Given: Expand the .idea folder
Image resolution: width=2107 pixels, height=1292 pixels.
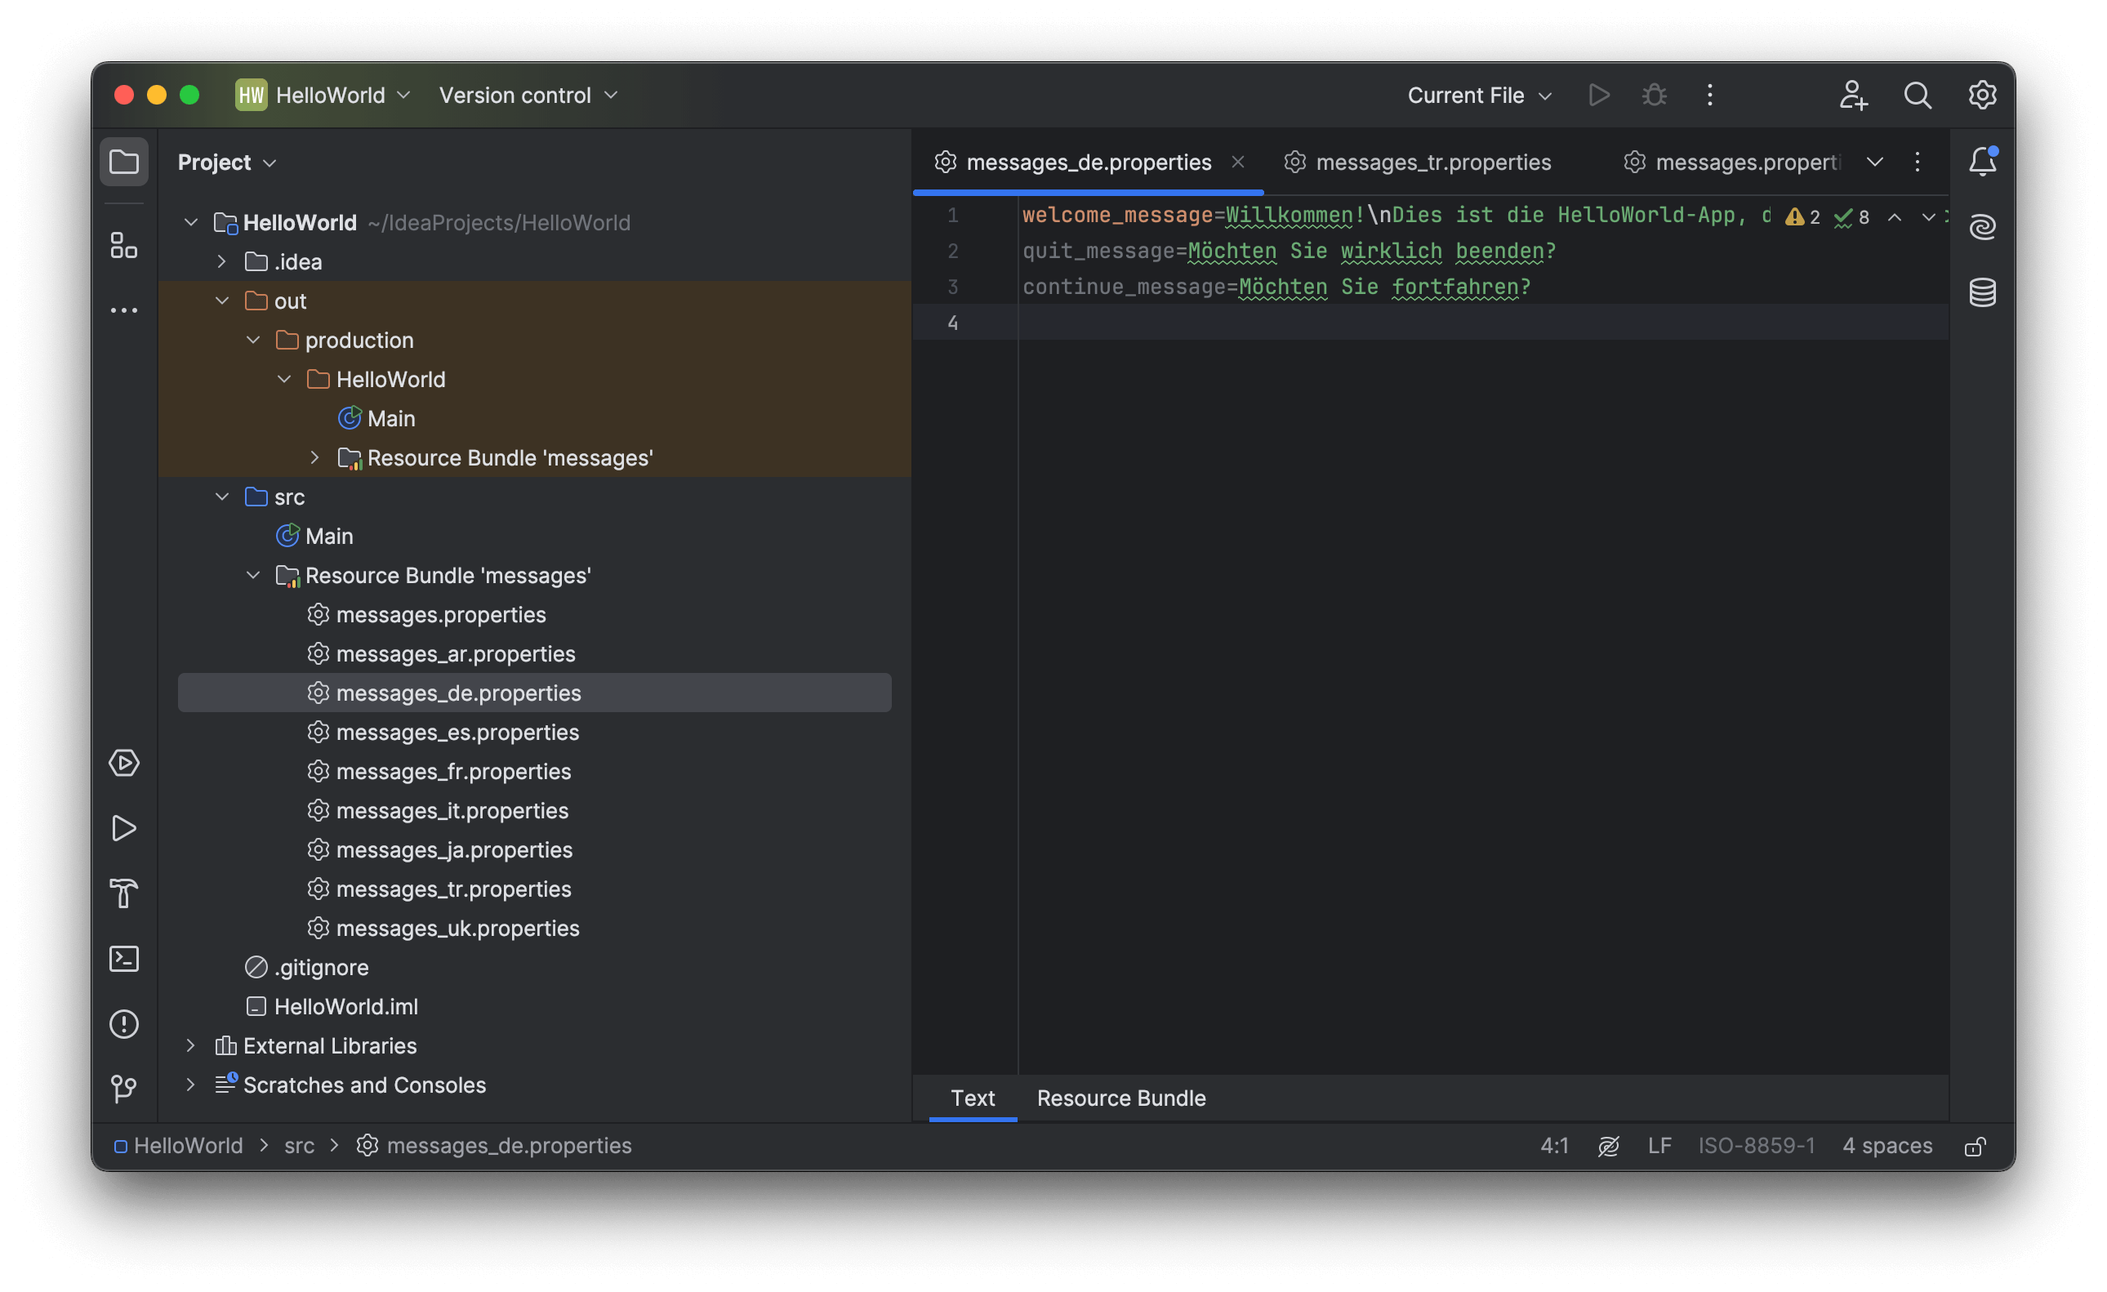Looking at the screenshot, I should point(221,261).
